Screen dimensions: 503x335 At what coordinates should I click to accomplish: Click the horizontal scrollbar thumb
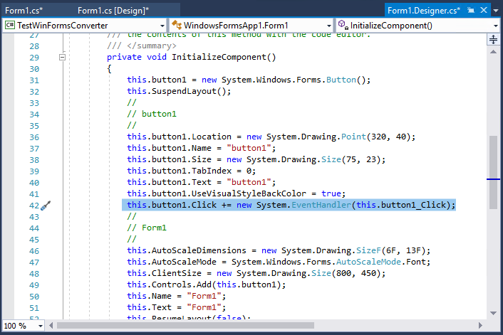click(185, 326)
